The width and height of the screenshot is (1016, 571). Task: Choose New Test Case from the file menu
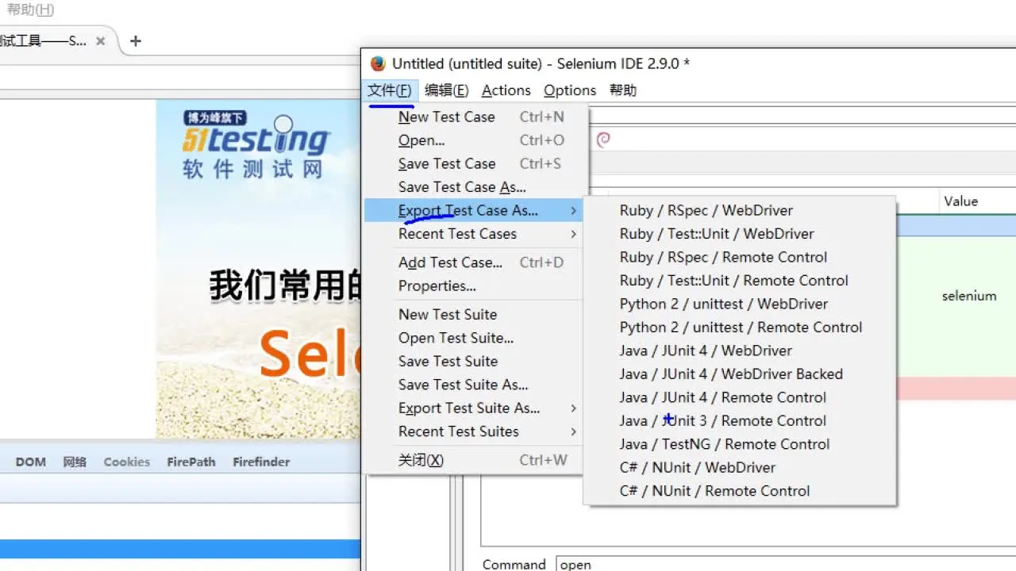pos(475,117)
